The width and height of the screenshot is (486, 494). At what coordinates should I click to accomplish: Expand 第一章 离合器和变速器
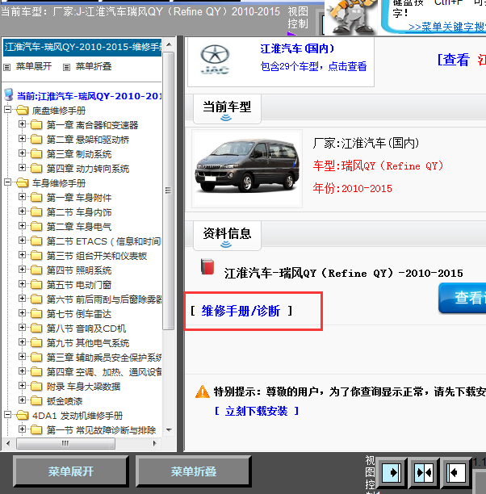(22, 123)
